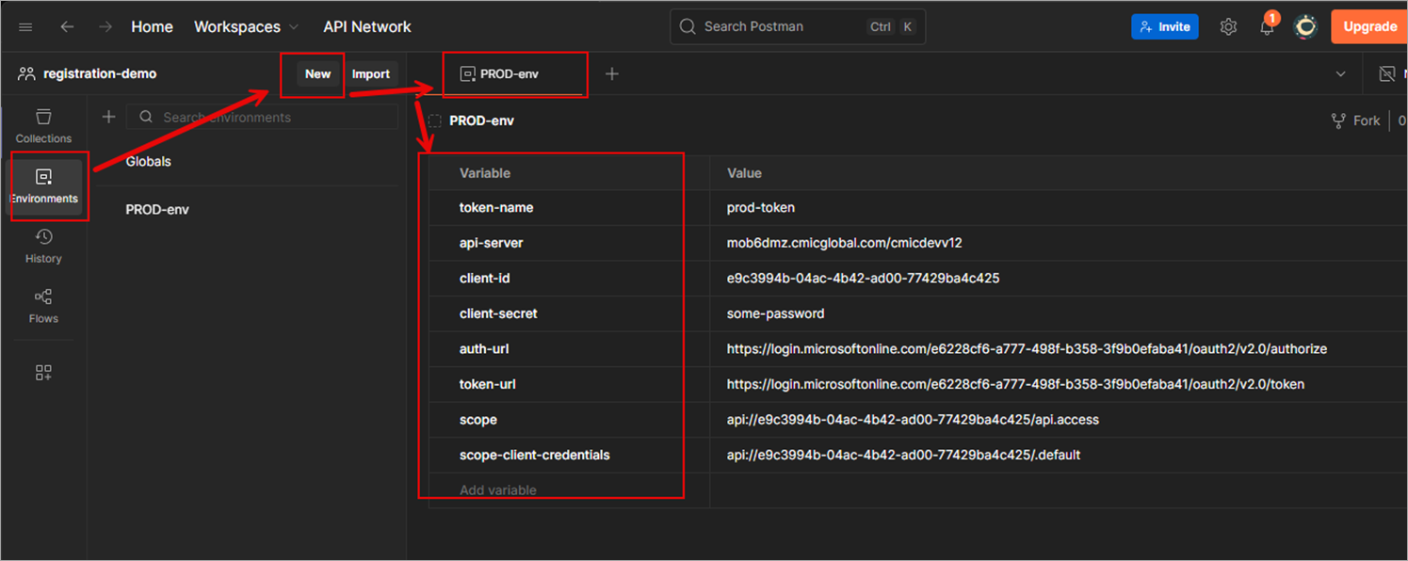Switch to the PROD-env tab
1408x561 pixels.
tap(515, 72)
